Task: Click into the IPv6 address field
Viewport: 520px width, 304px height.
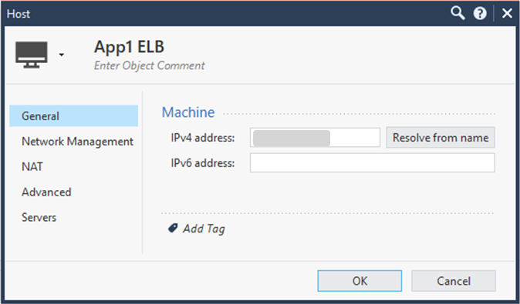Action: point(373,162)
